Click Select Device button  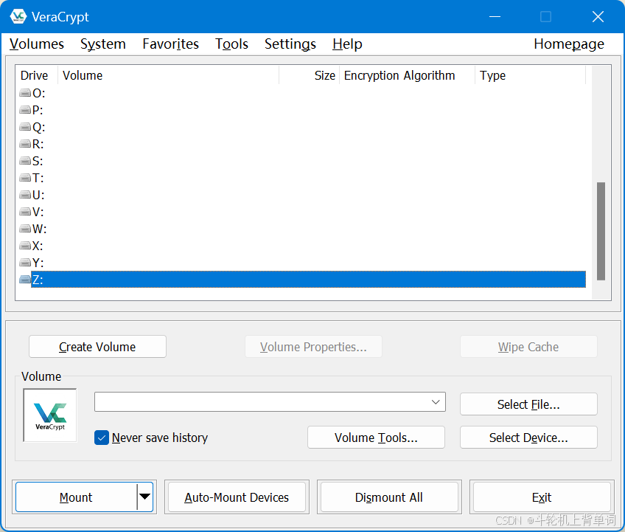point(528,437)
